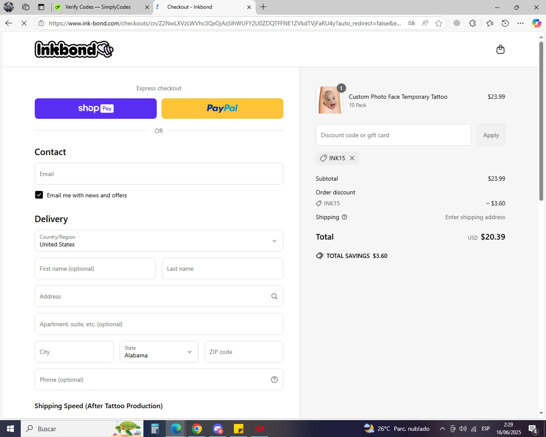Click the Address input field

coord(159,296)
